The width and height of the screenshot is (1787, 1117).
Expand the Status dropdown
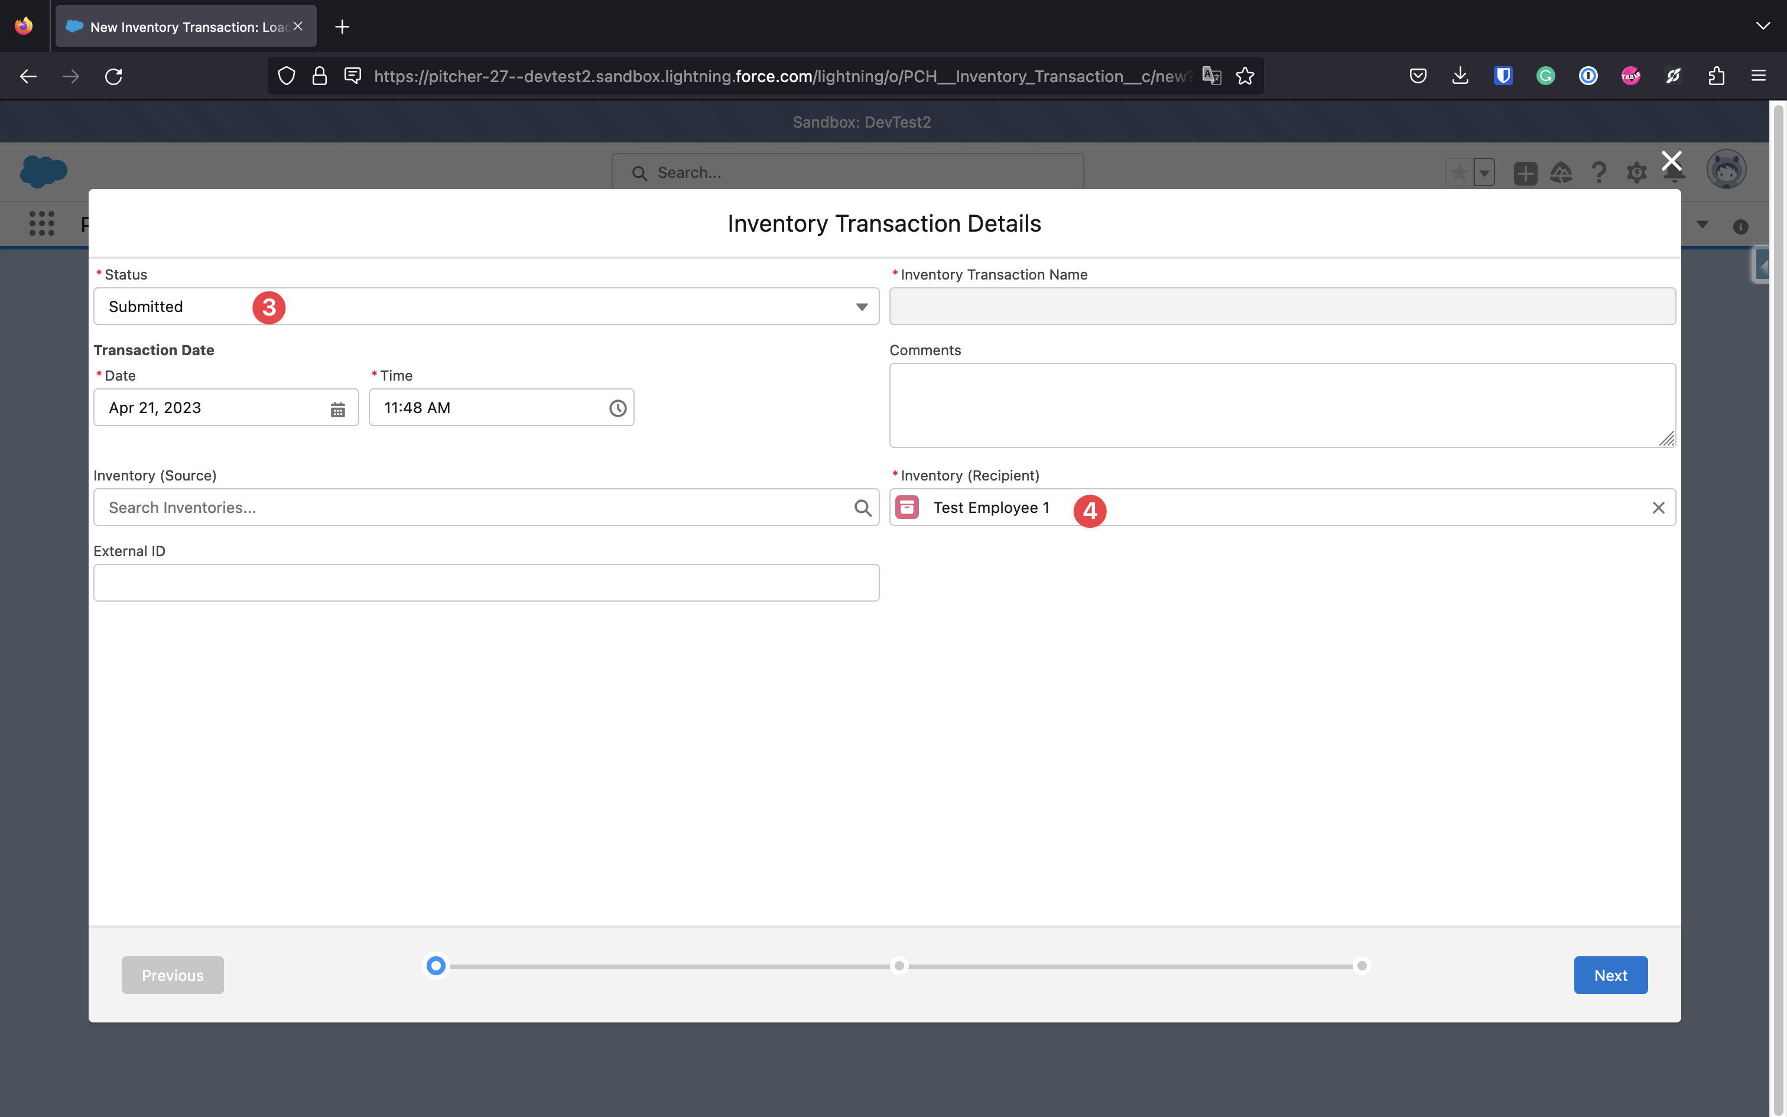pyautogui.click(x=861, y=307)
